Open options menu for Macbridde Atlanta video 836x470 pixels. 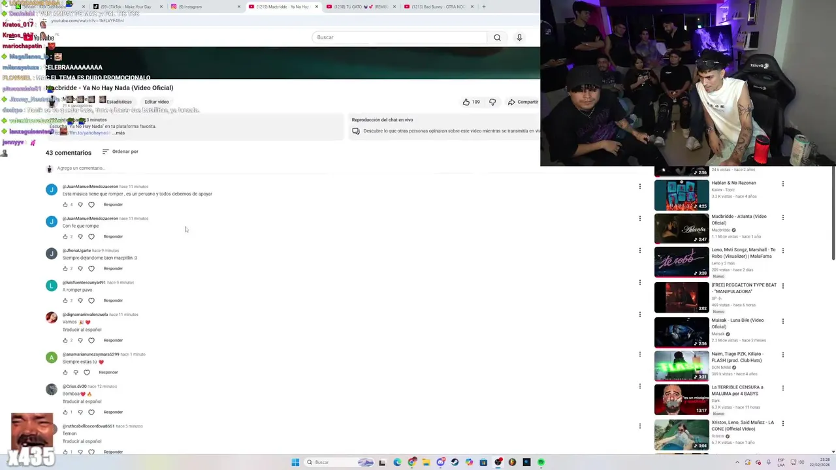click(782, 217)
